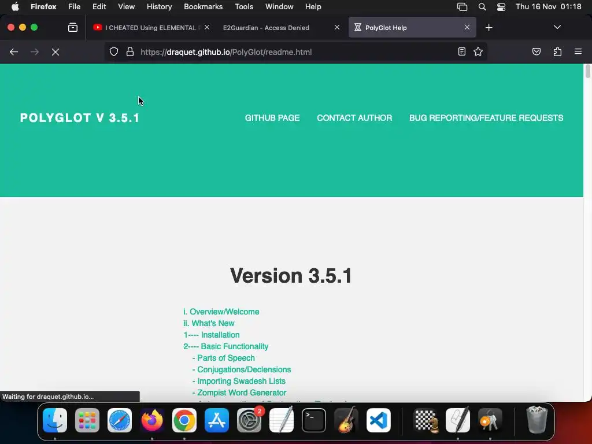Click Firefox icon in the Dock
Screen dimensions: 592x444
(152, 420)
